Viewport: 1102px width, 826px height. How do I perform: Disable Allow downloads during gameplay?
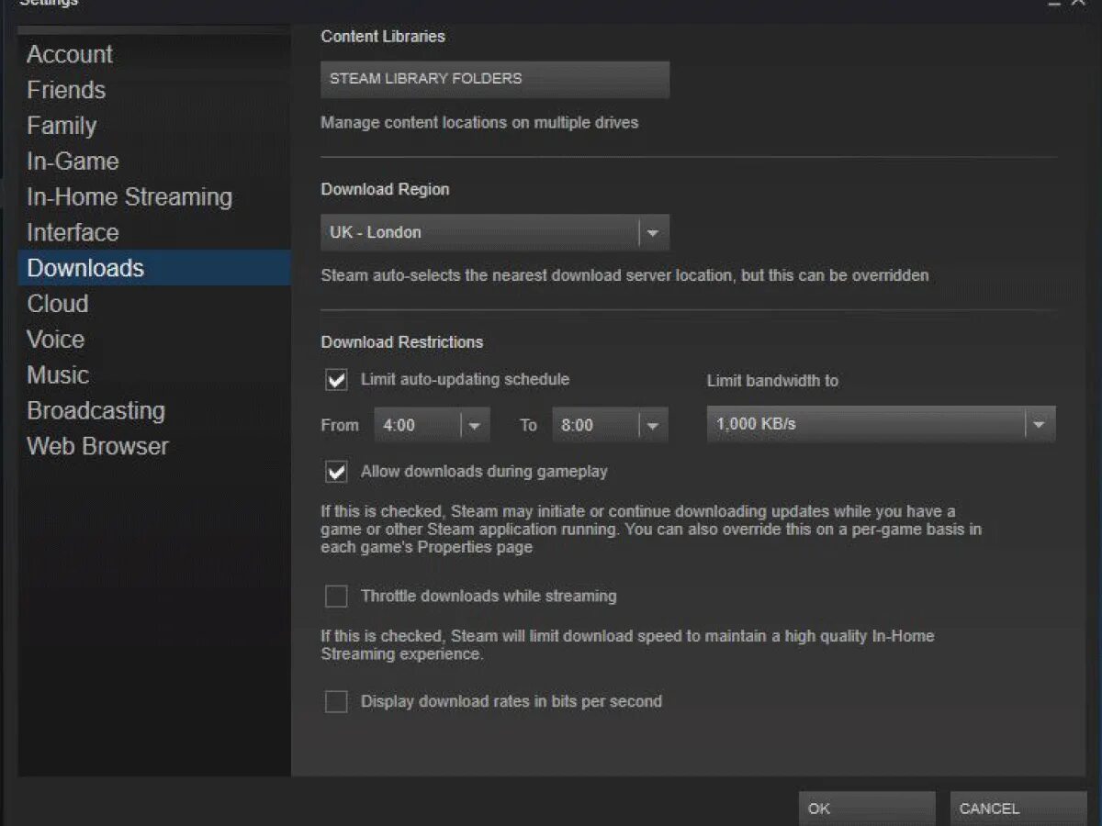(337, 473)
